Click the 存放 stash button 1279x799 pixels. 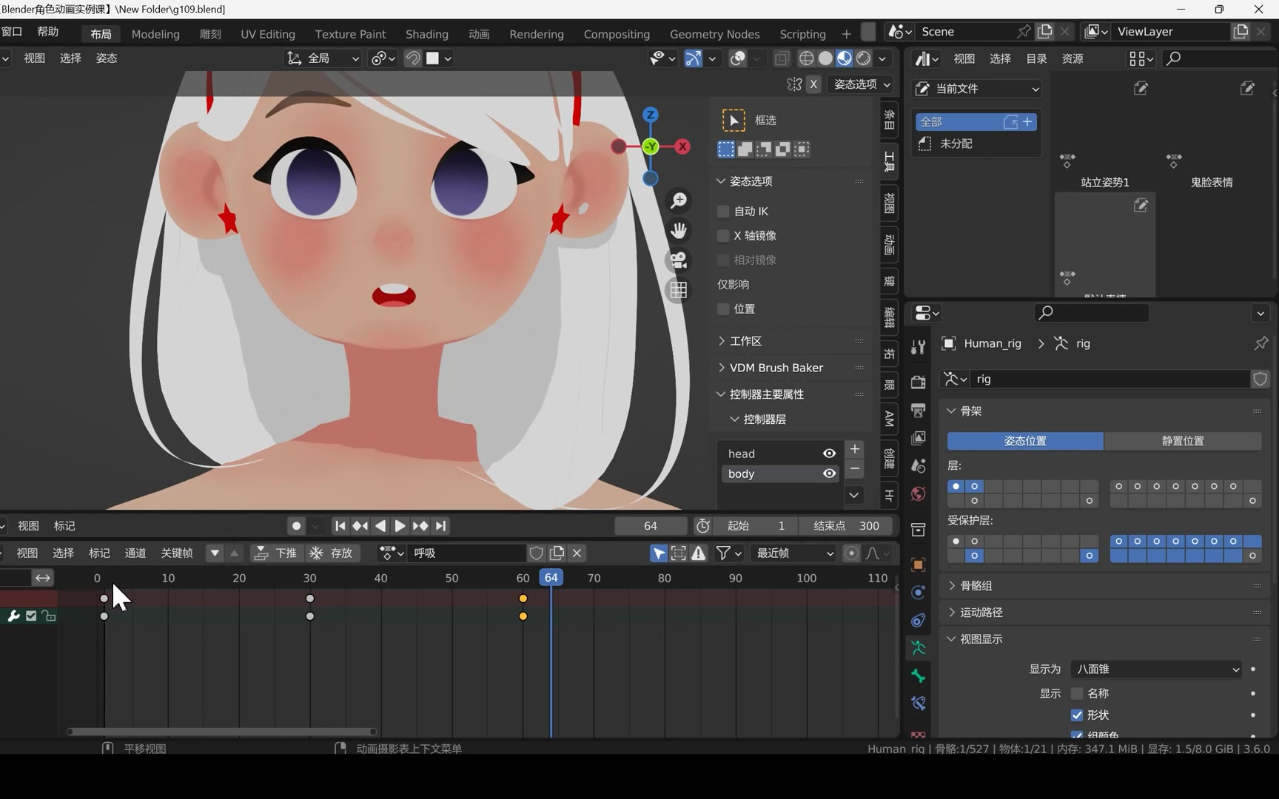pos(332,553)
